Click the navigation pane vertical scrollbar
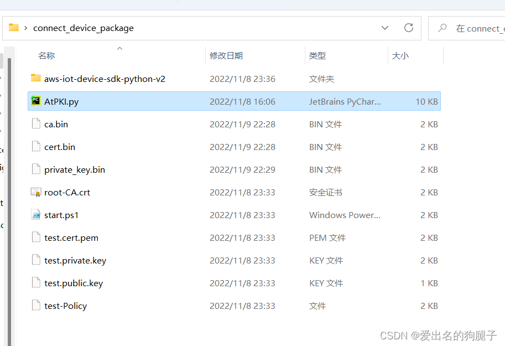The image size is (505, 346). [9, 202]
